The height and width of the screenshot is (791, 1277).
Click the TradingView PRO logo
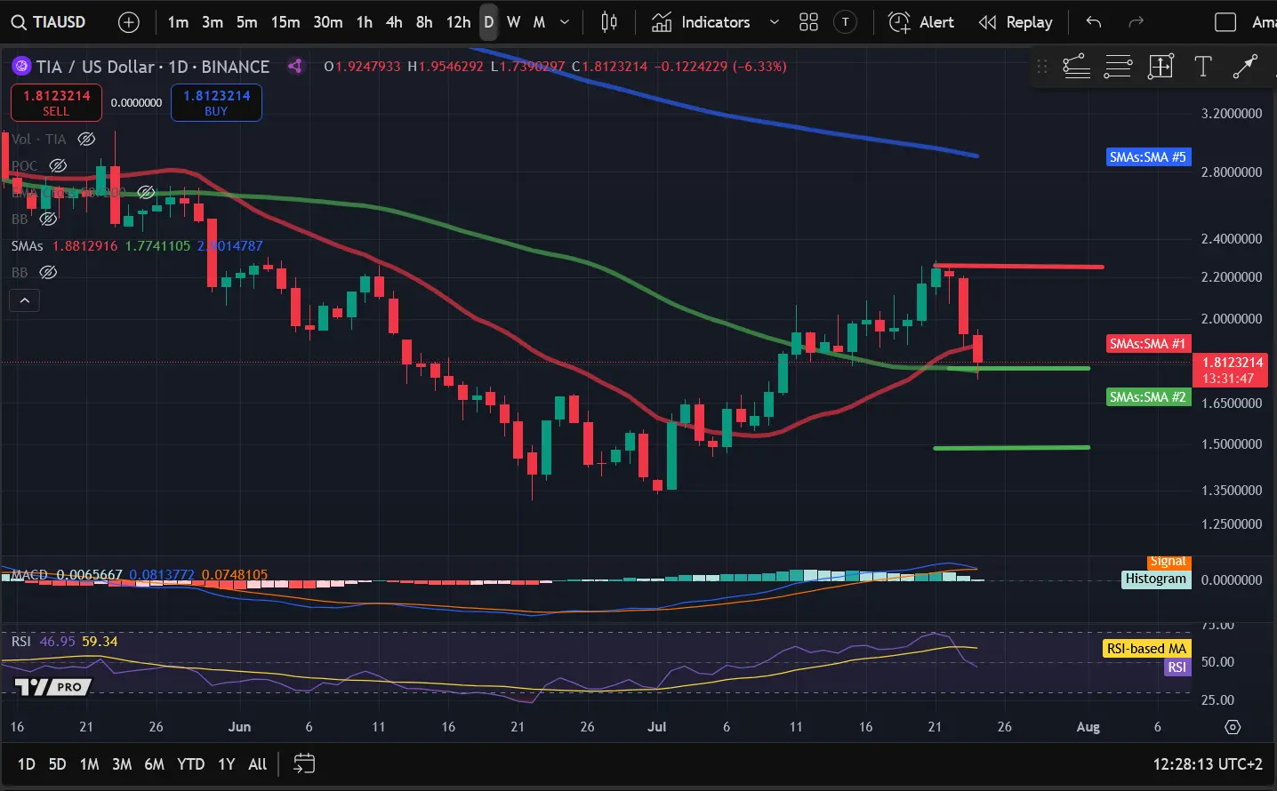pos(53,687)
